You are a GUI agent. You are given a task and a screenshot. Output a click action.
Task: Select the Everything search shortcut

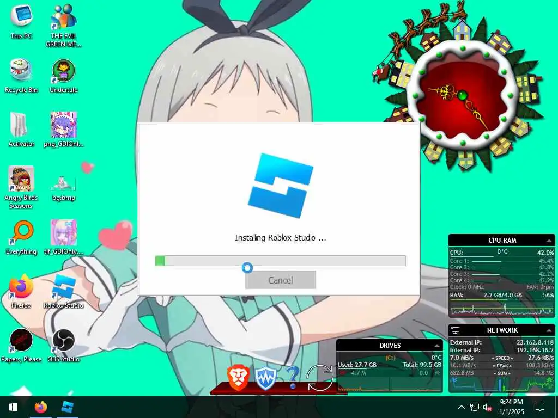click(21, 237)
